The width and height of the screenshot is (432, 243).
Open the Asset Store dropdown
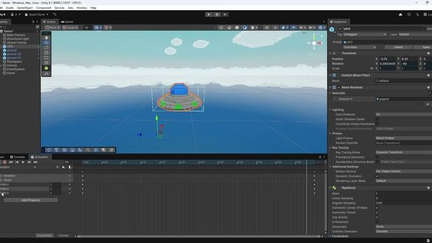(36, 15)
